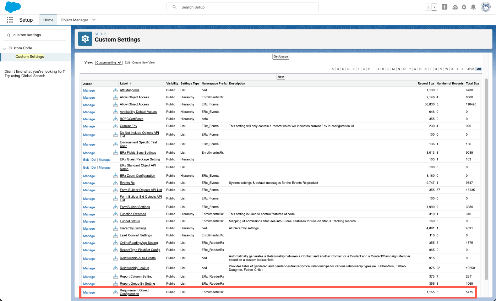
Task: Open the Setup gear icon
Action: coord(464,7)
